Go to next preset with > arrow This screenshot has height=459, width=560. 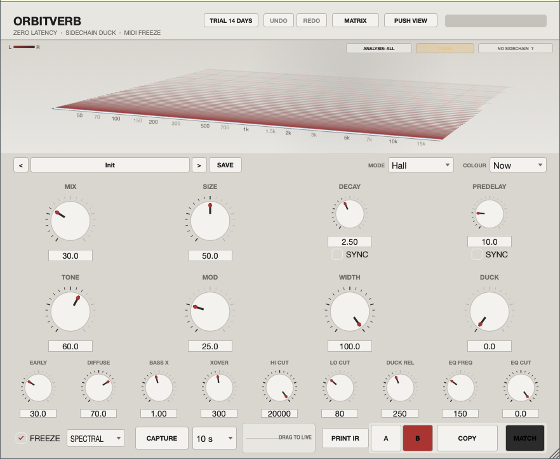coord(199,165)
